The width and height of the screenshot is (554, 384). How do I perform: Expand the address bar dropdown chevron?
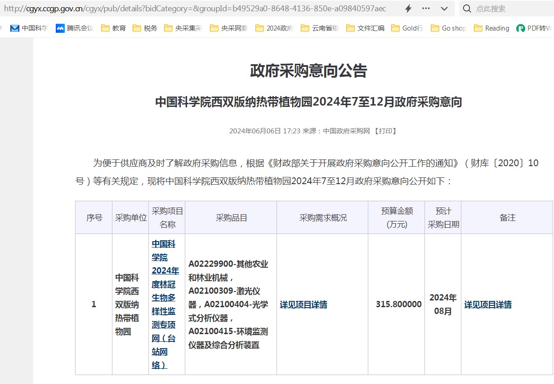444,9
